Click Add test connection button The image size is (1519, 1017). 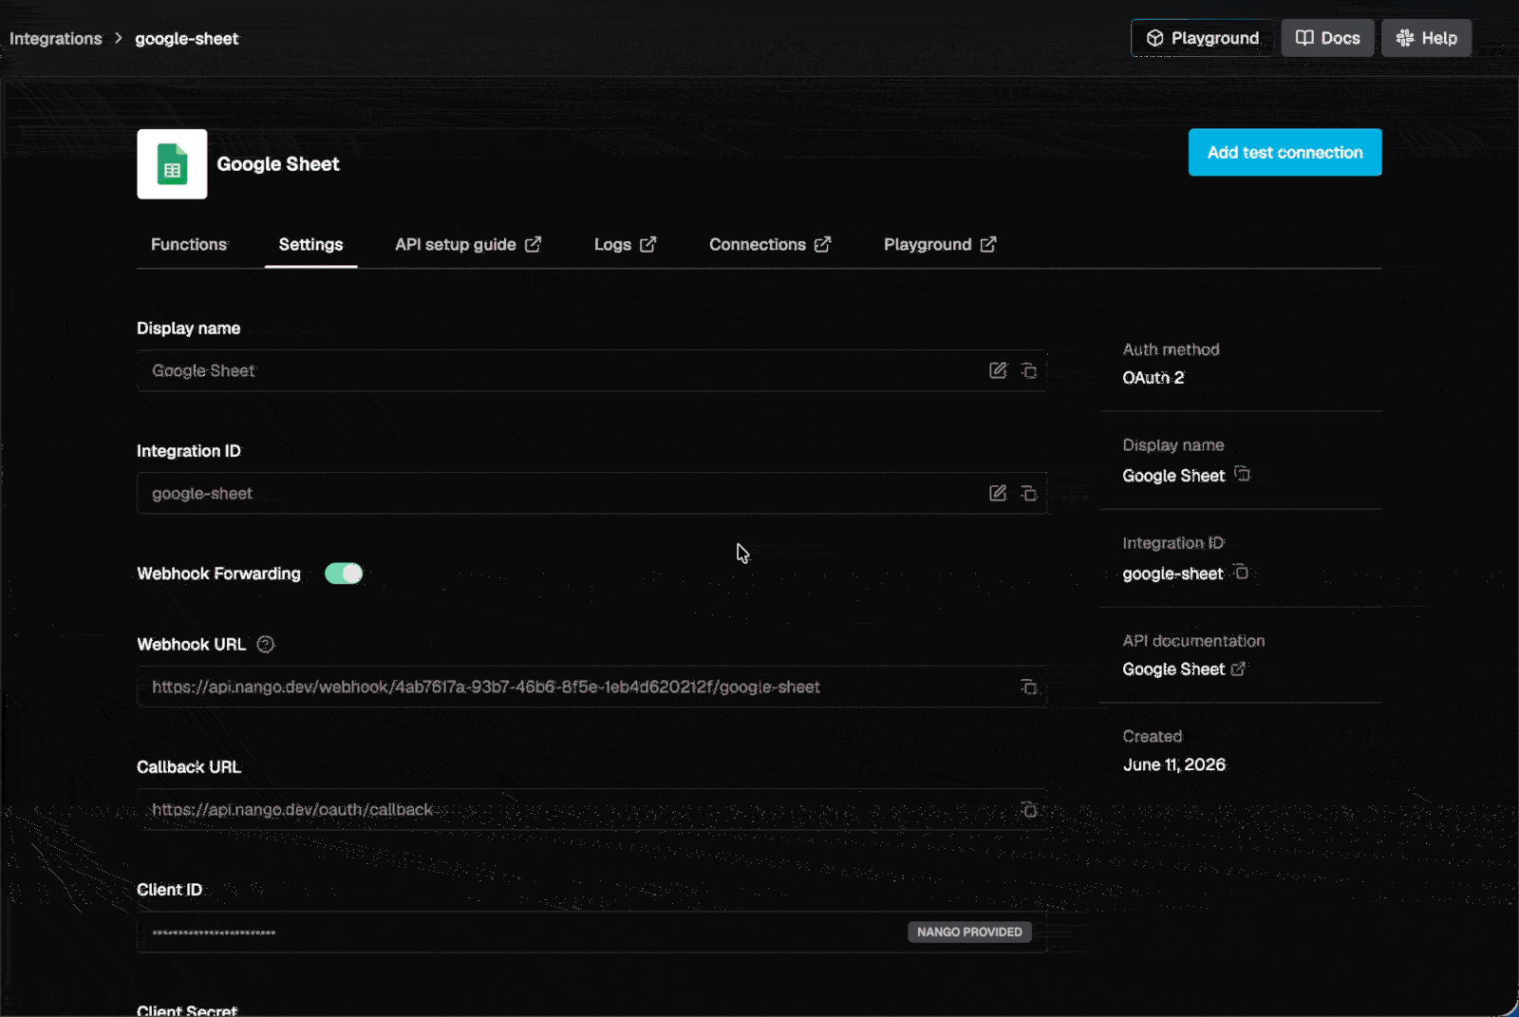click(1285, 153)
